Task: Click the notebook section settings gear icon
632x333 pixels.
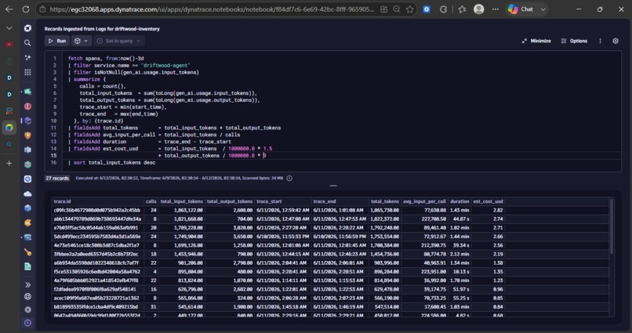Action: click(615, 41)
